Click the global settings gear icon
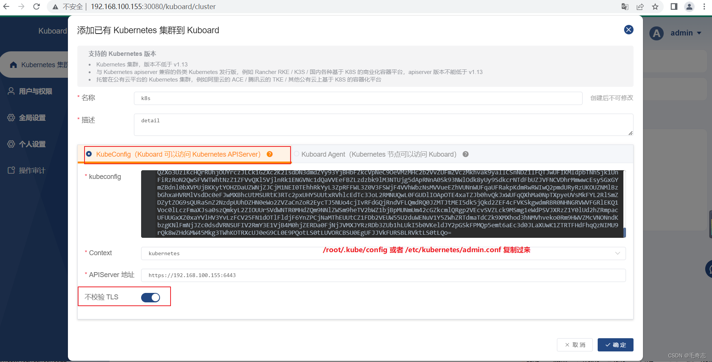Screen dimensions: 712x362 [x=11, y=117]
